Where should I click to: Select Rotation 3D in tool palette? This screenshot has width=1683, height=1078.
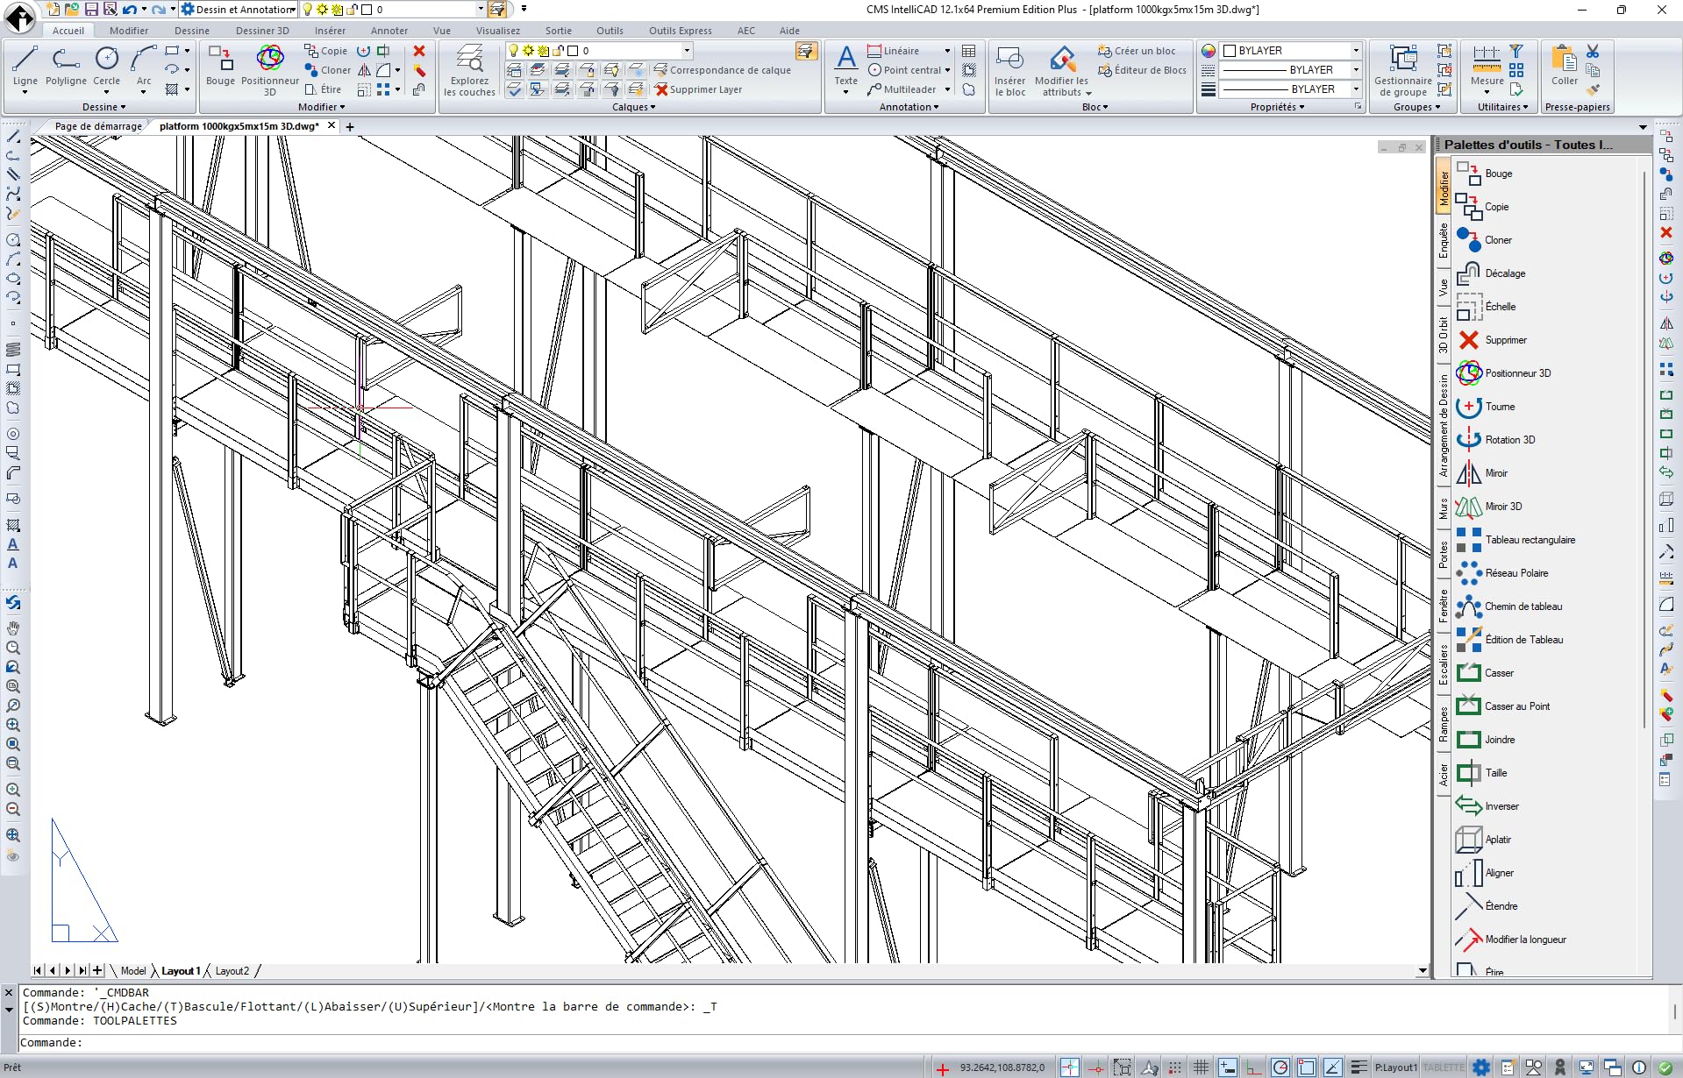pos(1495,440)
